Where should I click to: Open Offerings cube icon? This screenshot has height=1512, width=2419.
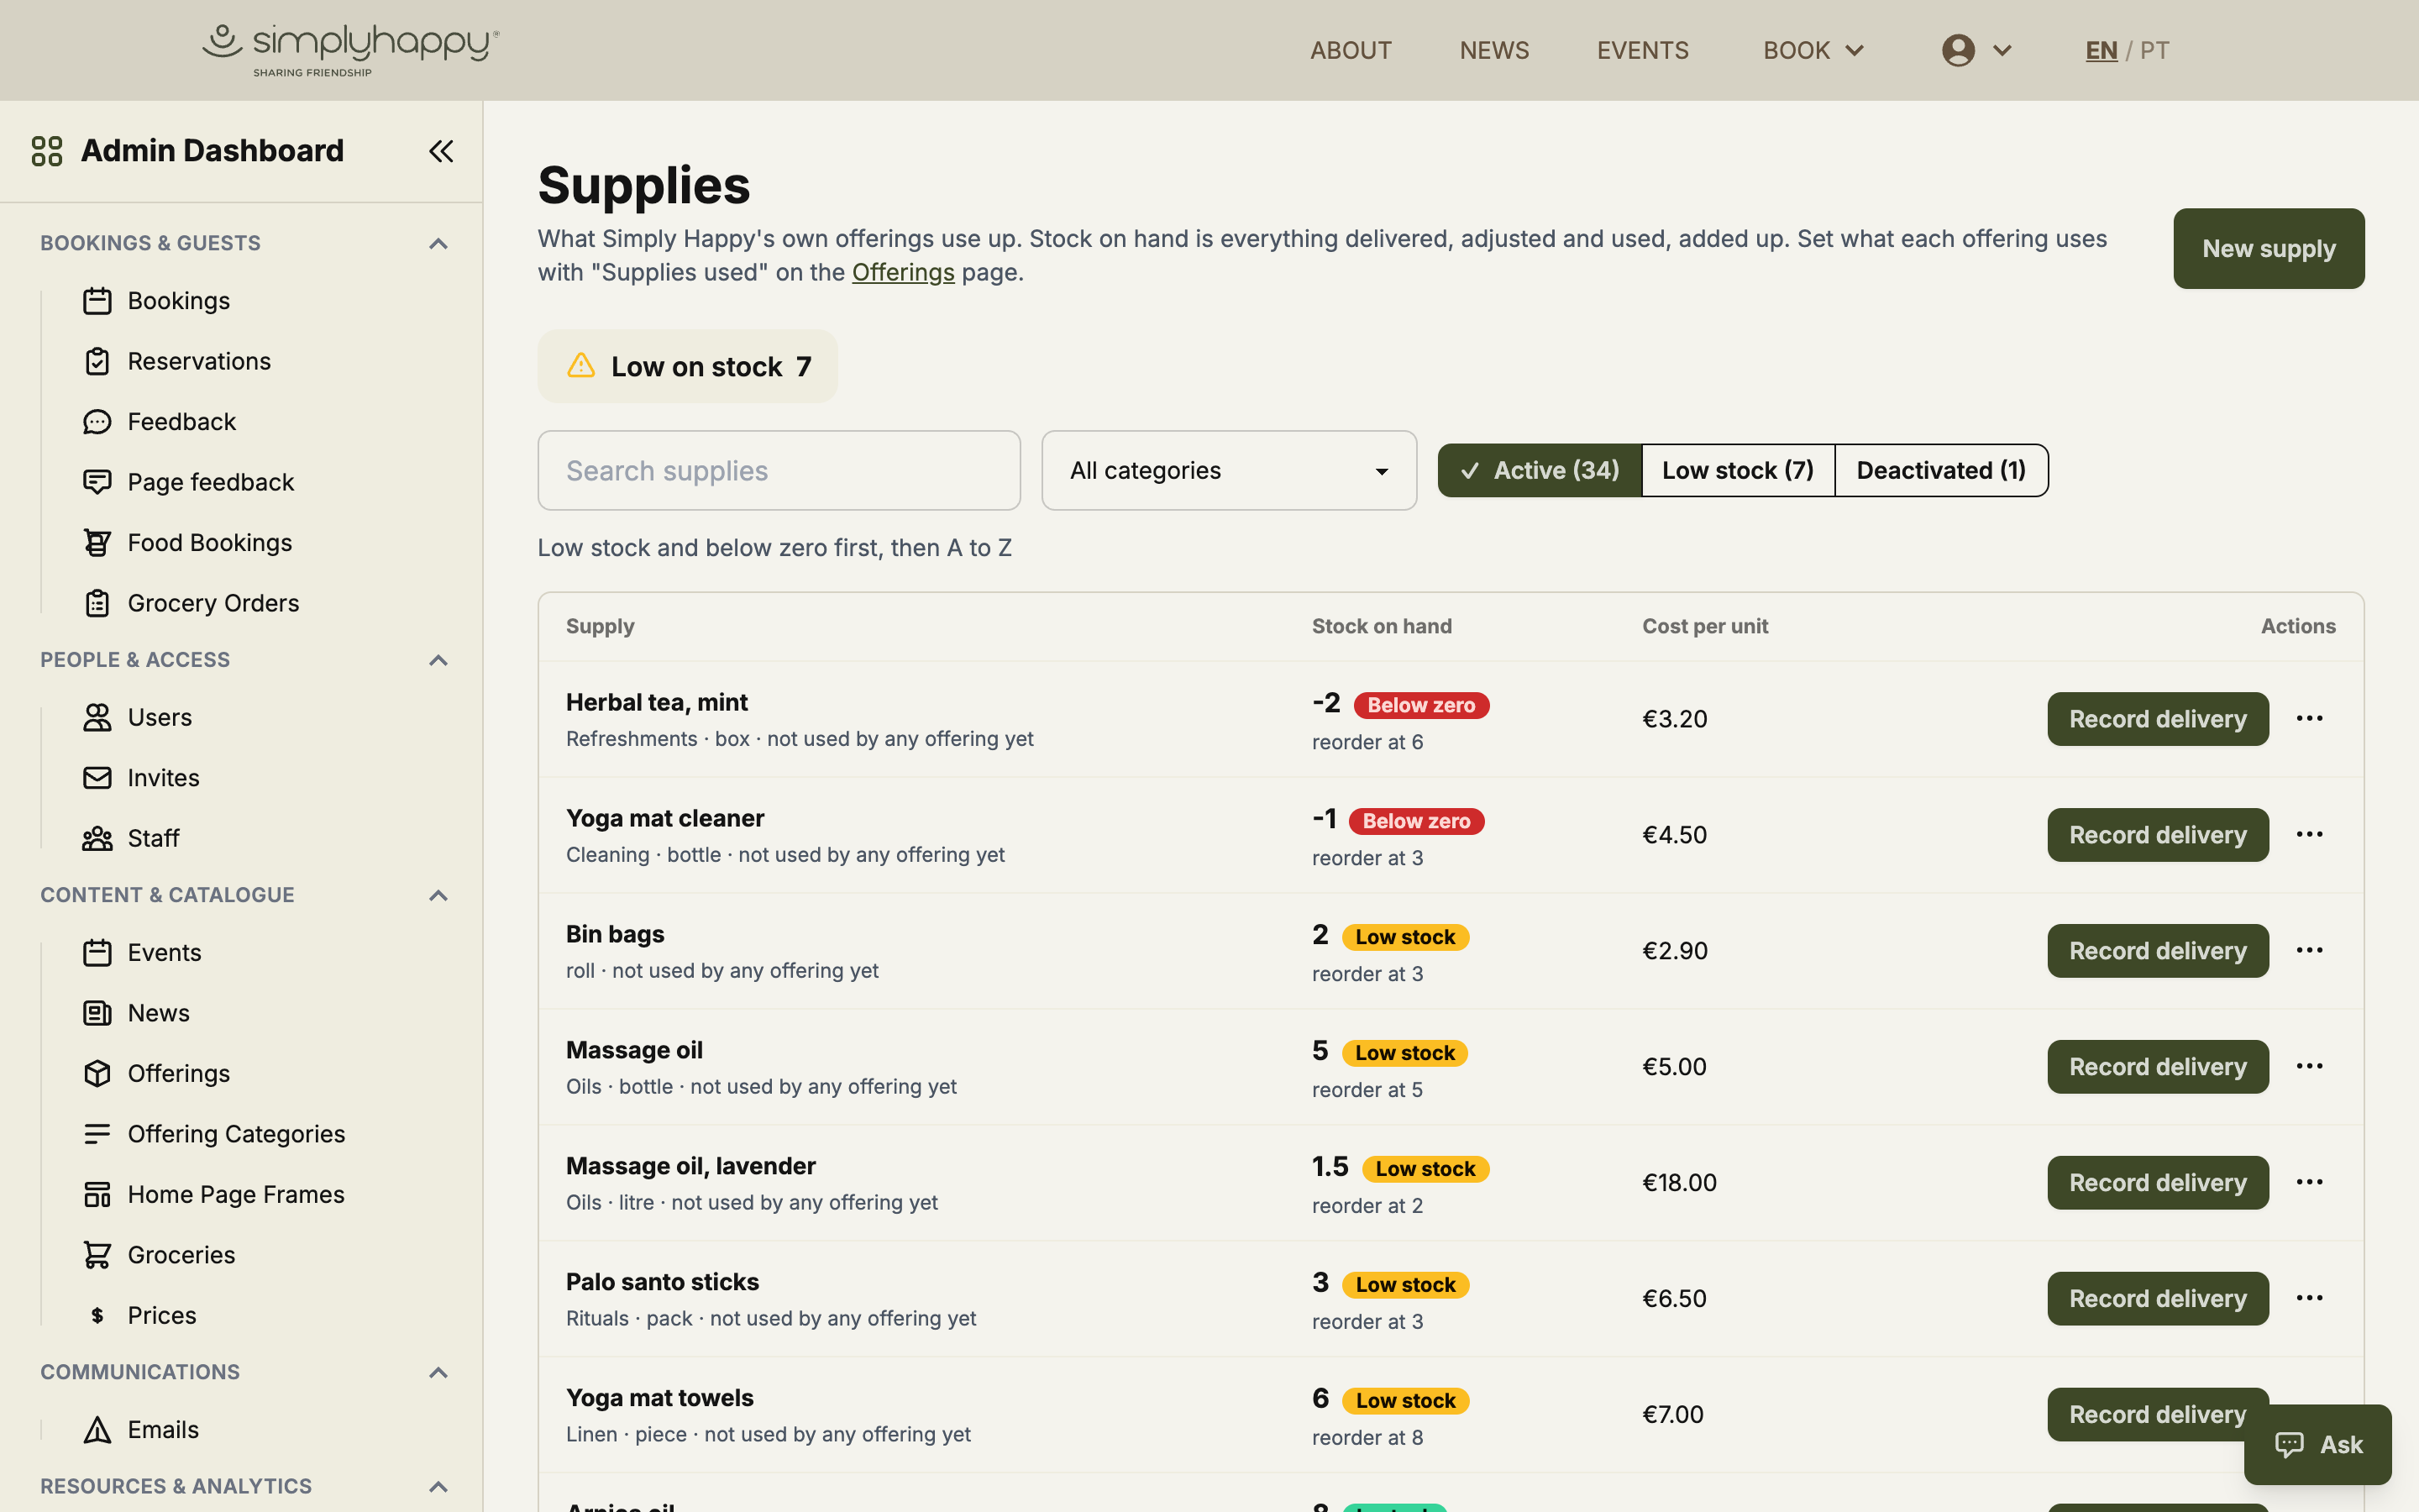pyautogui.click(x=97, y=1073)
